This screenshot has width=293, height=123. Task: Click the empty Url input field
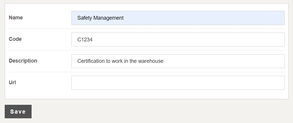pyautogui.click(x=178, y=83)
